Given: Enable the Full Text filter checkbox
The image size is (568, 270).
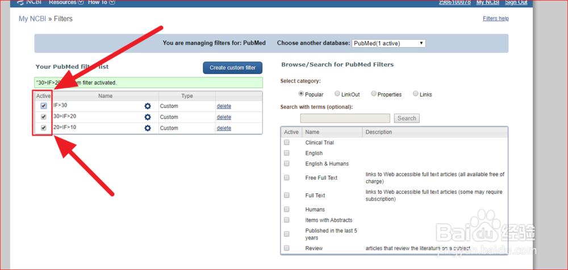Looking at the screenshot, I should [x=287, y=195].
